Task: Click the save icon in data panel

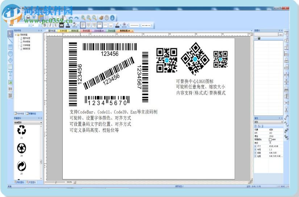Action: pos(259,39)
